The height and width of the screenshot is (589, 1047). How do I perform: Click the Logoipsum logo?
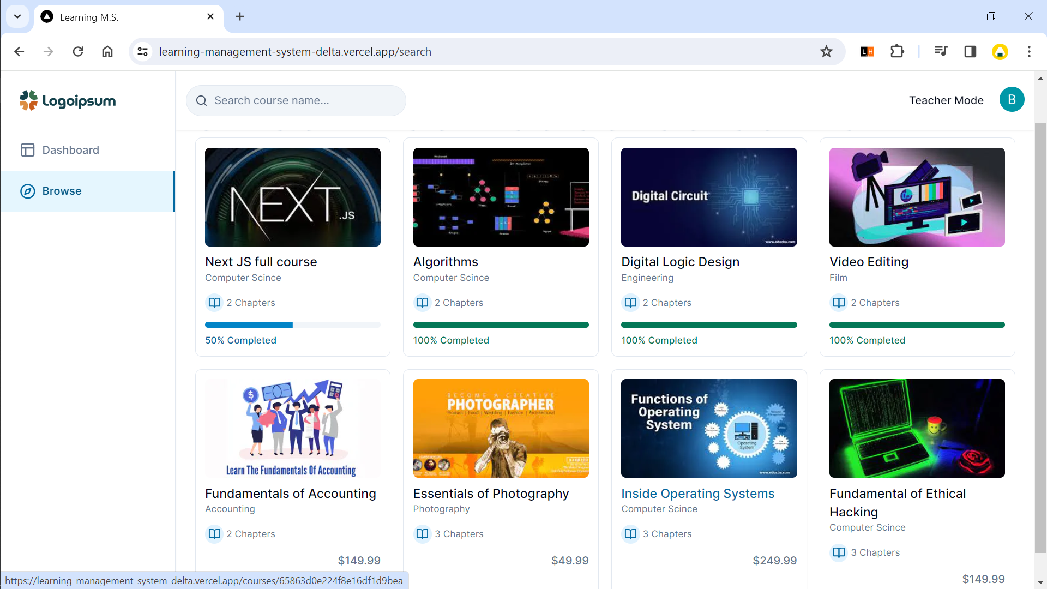pyautogui.click(x=68, y=101)
